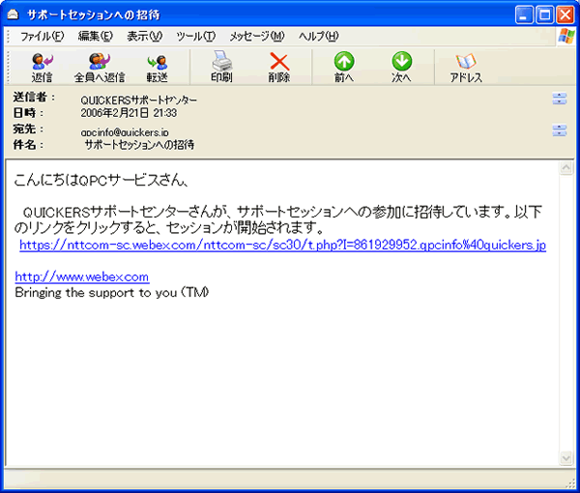Click the scrollbar up arrow in message body
Image resolution: width=580 pixels, height=493 pixels.
(x=565, y=168)
